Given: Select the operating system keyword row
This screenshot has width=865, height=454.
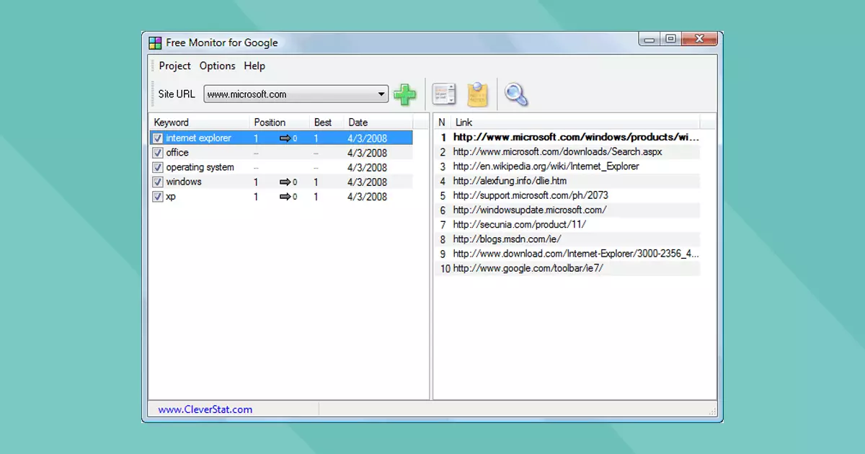Looking at the screenshot, I should (x=281, y=167).
